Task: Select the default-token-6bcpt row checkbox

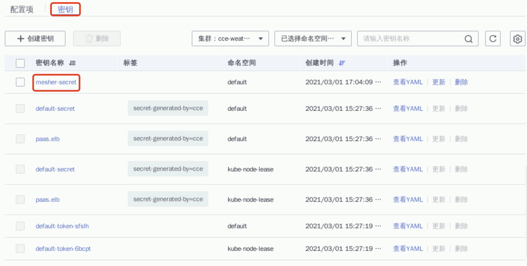Action: pos(20,249)
